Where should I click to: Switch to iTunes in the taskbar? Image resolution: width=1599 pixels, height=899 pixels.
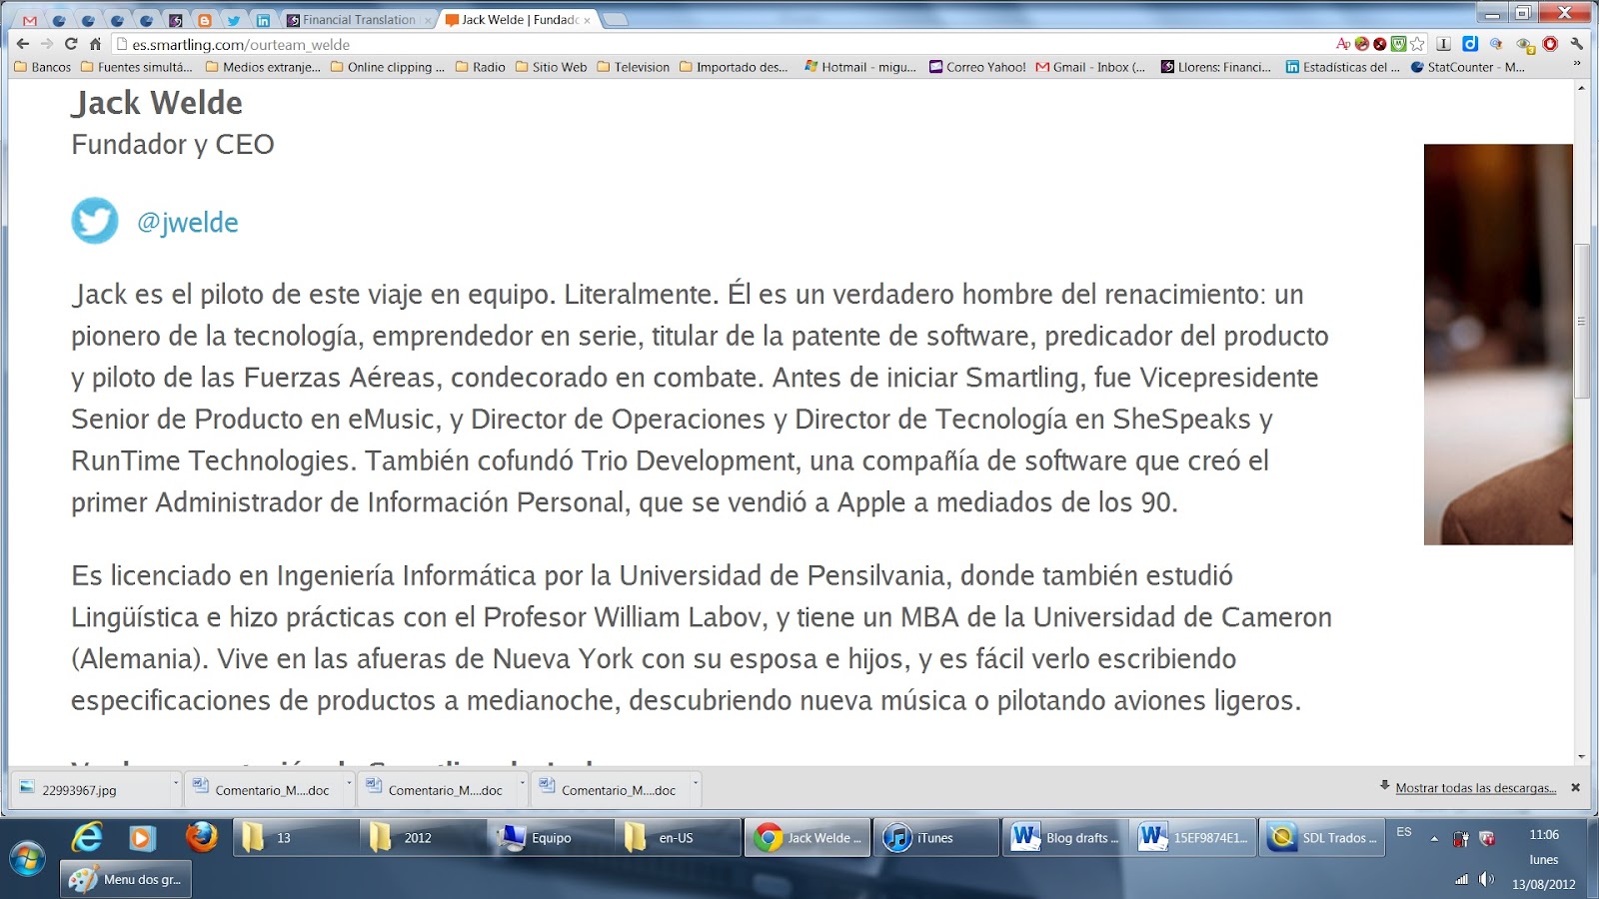(936, 837)
